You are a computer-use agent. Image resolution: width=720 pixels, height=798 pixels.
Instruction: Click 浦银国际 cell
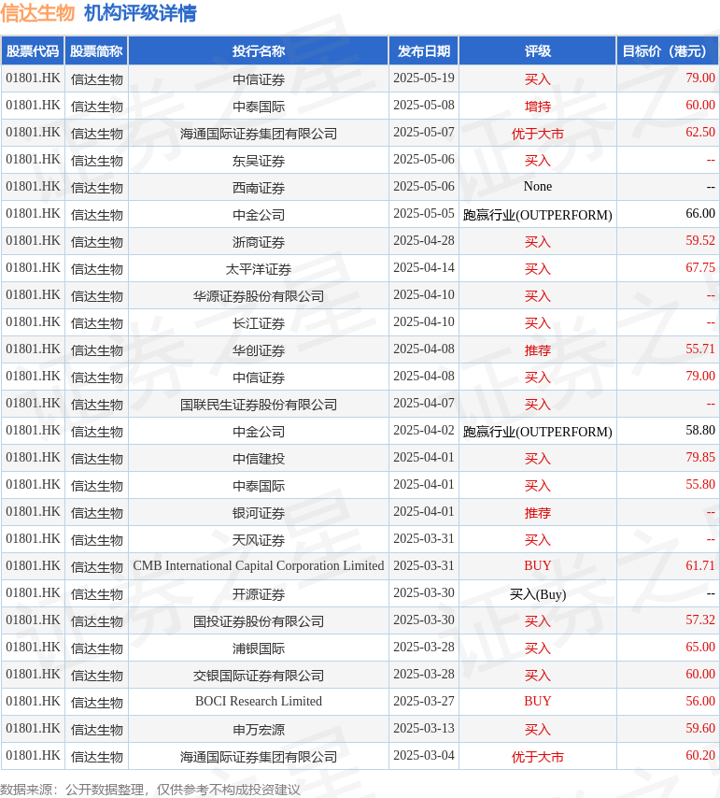(x=259, y=648)
